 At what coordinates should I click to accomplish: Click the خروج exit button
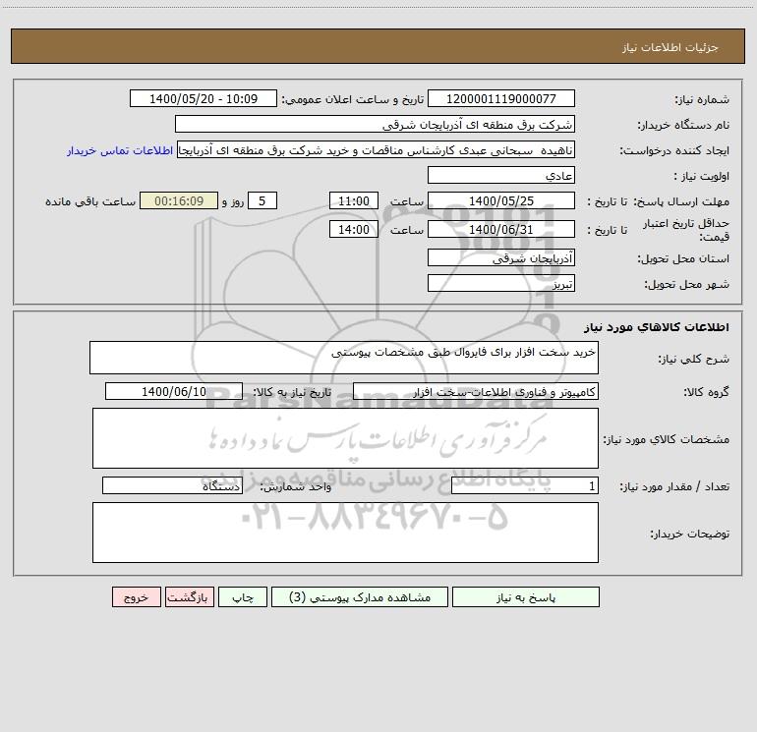(x=136, y=596)
